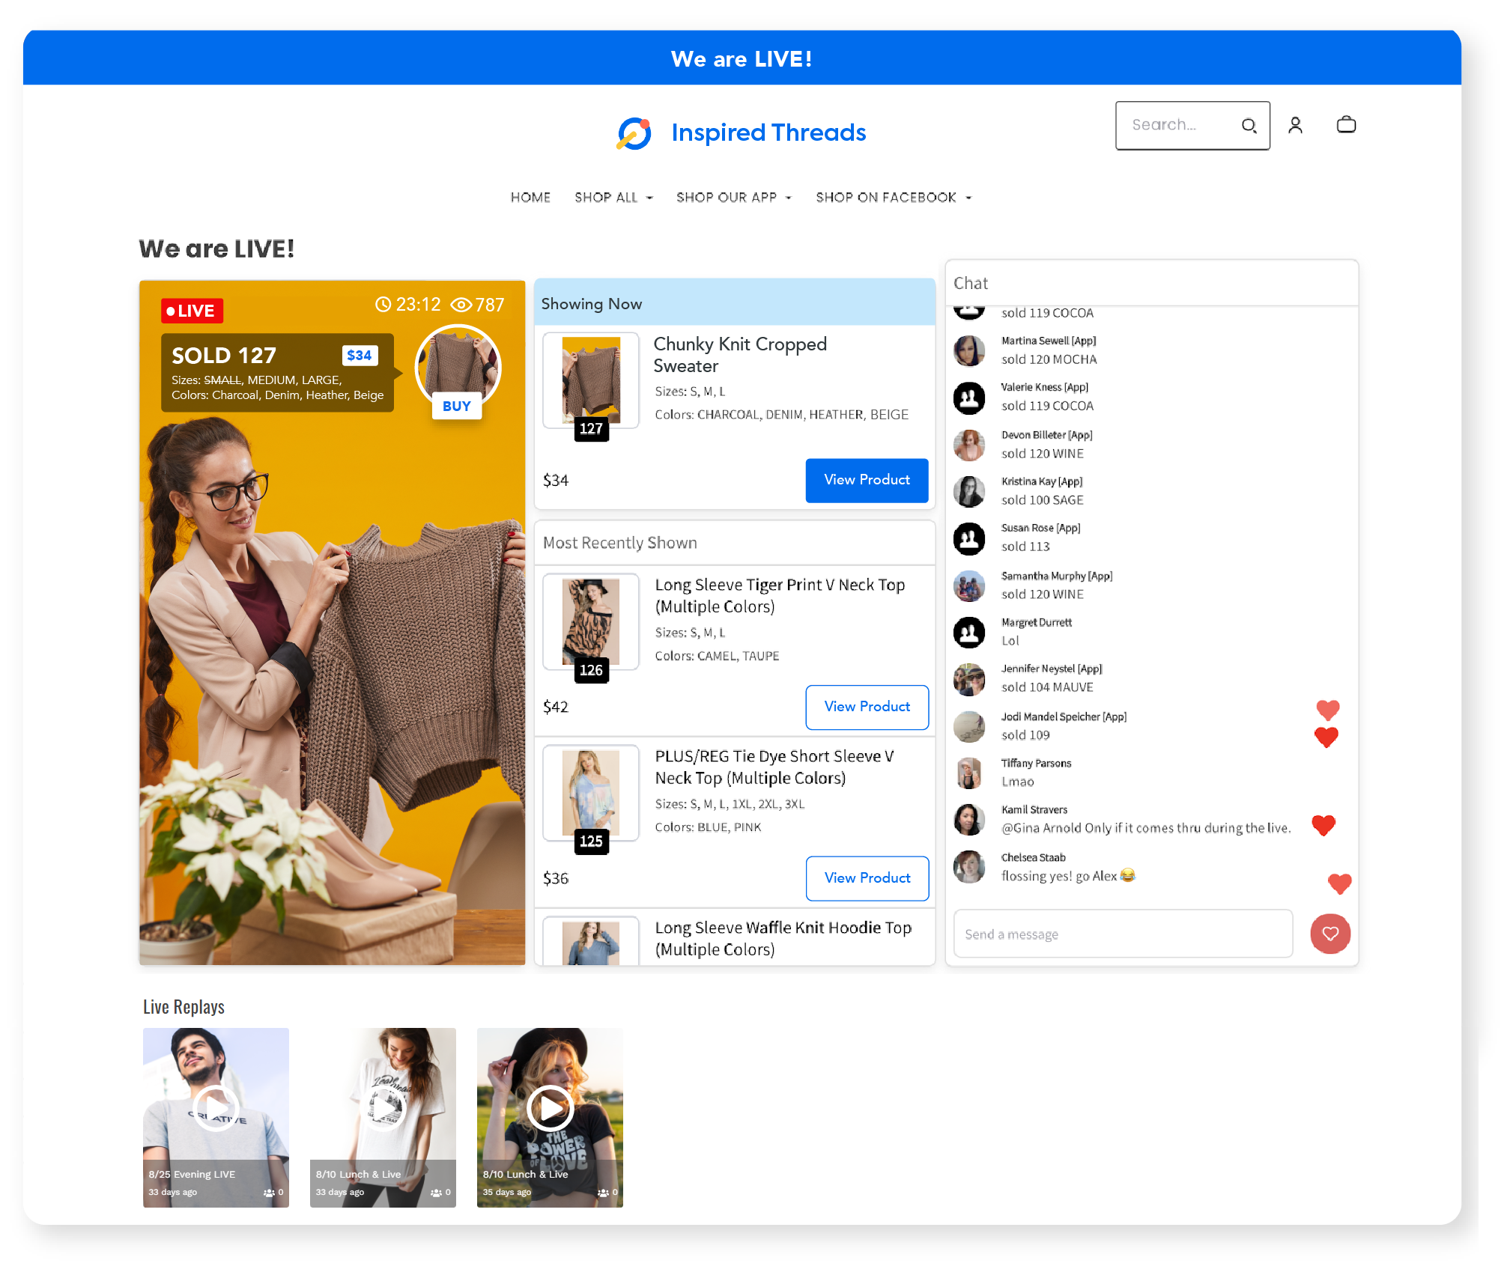View the Long Sleeve Tiger Print product
This screenshot has height=1272, width=1510.
pos(867,707)
